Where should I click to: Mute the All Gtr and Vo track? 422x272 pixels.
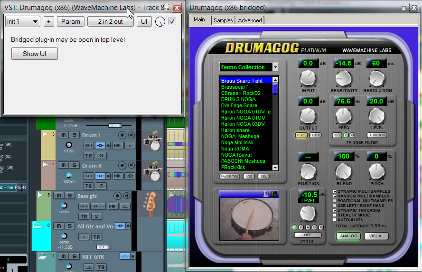pyautogui.click(x=59, y=226)
